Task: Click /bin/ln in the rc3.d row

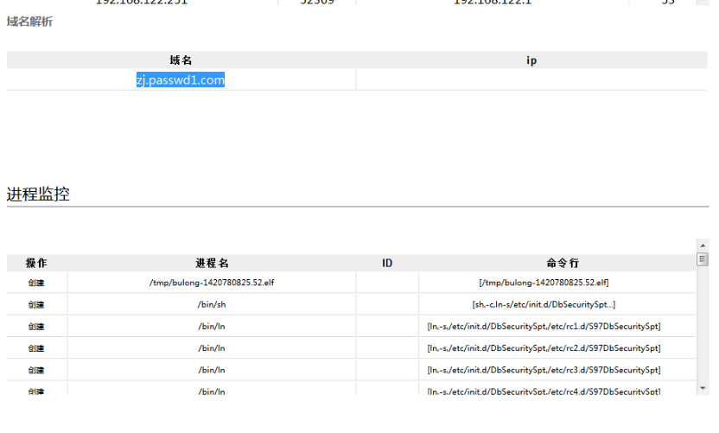Action: [x=212, y=370]
